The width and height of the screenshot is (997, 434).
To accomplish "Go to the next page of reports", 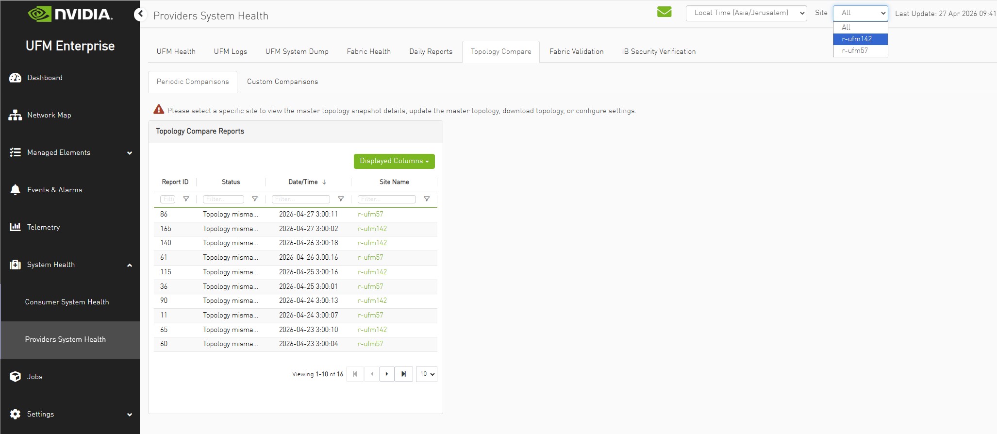I will coord(387,374).
